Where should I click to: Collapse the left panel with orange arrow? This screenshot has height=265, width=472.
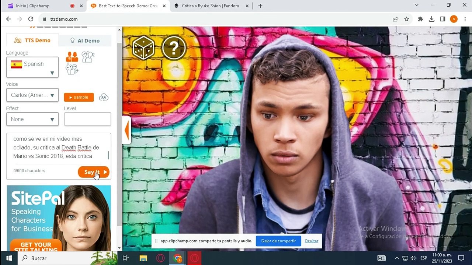tap(127, 130)
